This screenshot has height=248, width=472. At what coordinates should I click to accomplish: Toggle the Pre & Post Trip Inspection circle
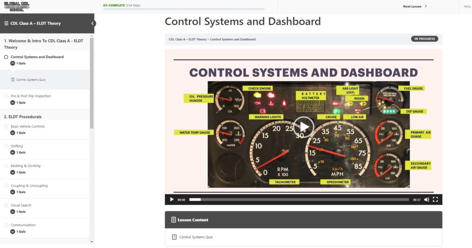click(6, 96)
